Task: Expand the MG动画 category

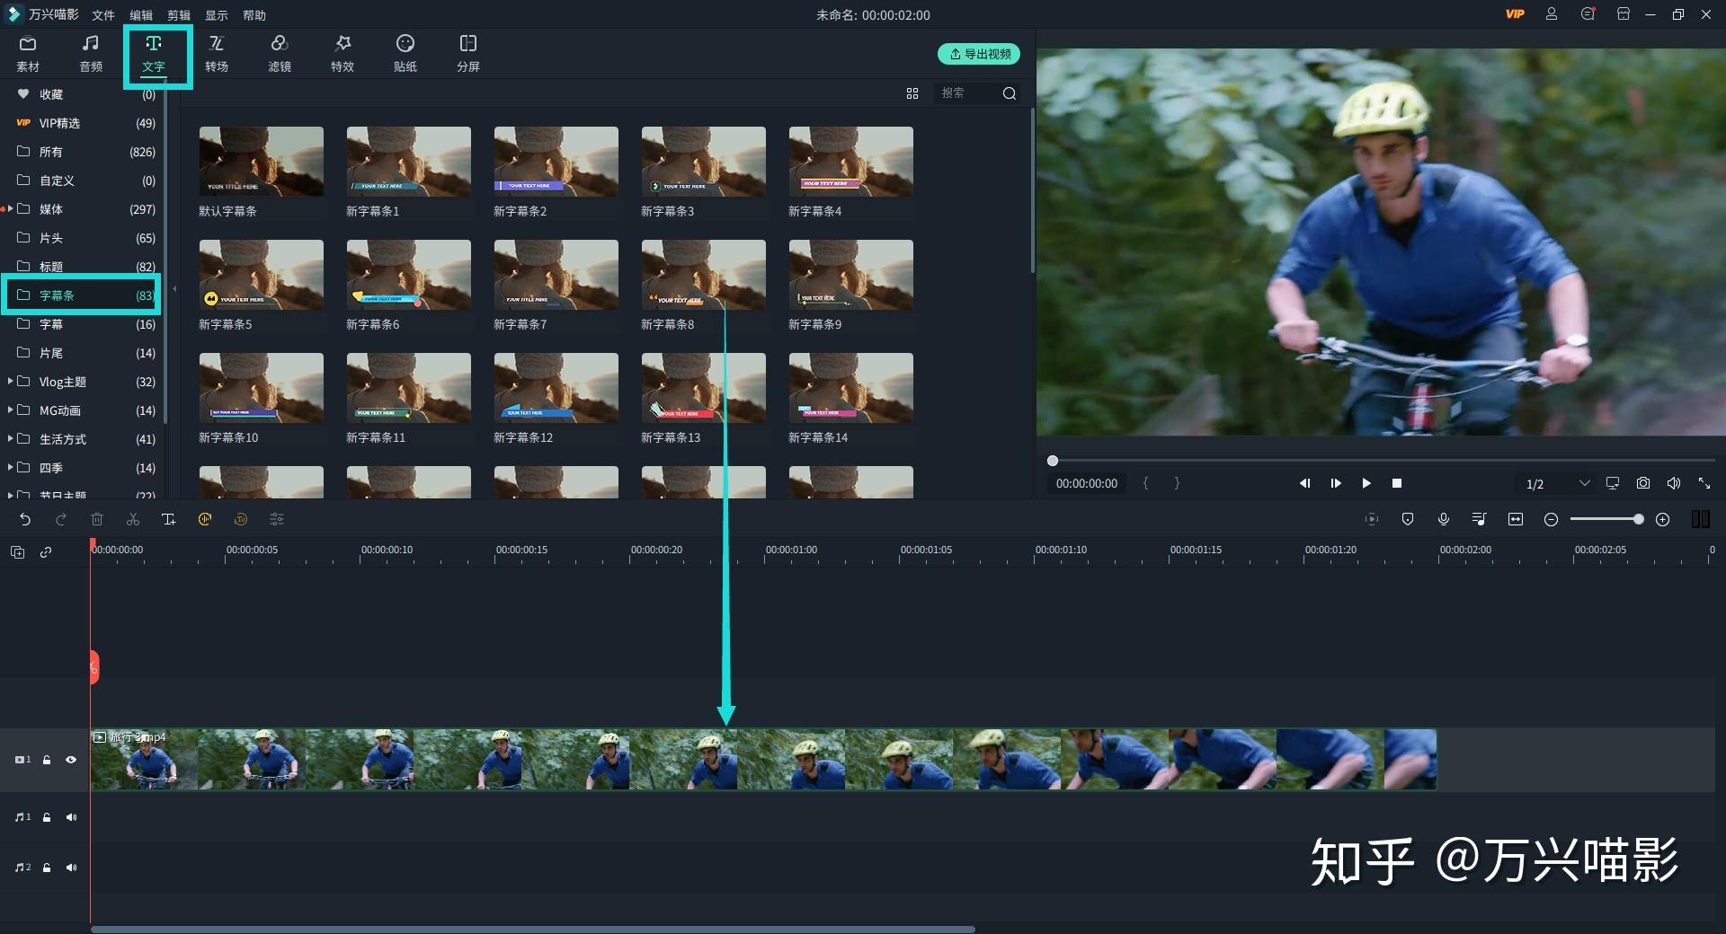Action: tap(10, 410)
